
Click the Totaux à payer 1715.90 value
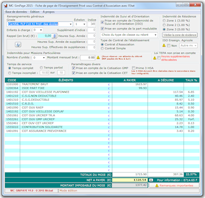(141, 174)
